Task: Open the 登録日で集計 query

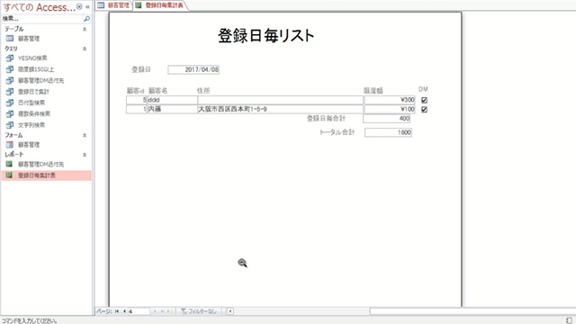Action: coord(33,92)
